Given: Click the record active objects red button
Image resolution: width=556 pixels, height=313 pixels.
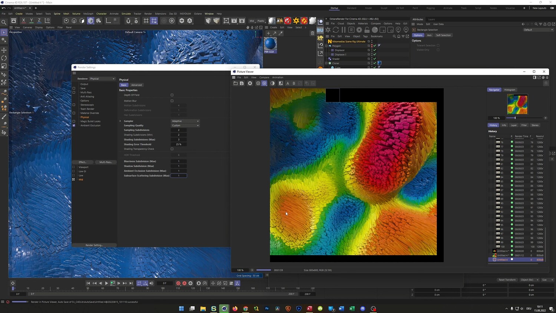Looking at the screenshot, I should (178, 283).
